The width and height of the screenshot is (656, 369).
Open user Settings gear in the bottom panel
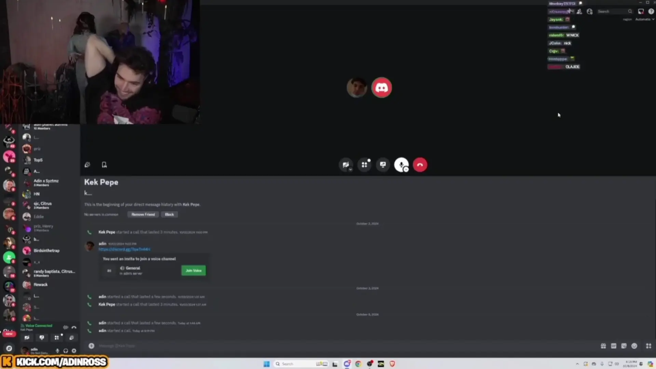74,351
